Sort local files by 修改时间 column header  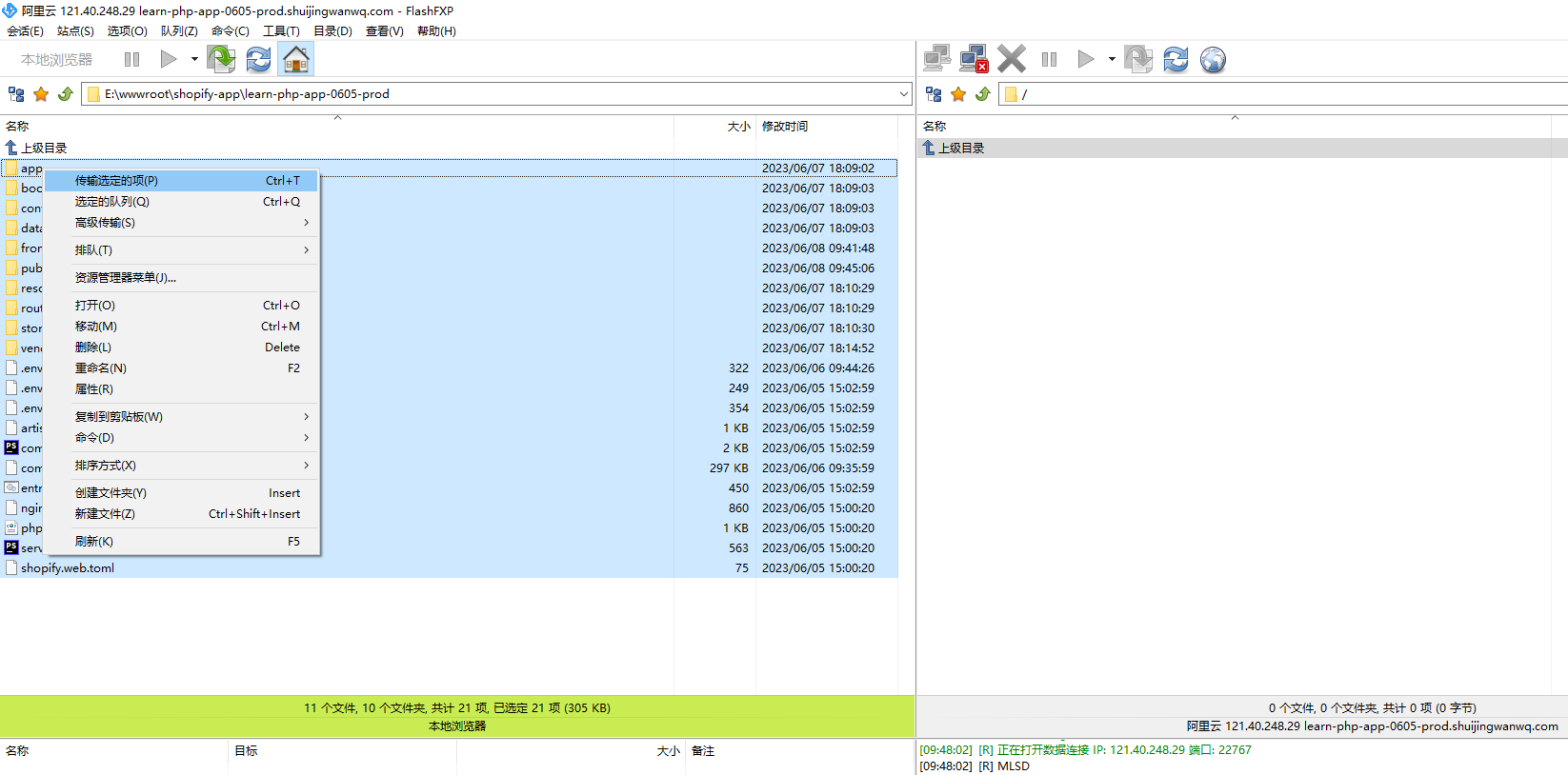click(x=785, y=127)
